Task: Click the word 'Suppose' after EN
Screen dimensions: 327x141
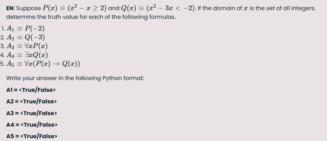Action: coord(29,8)
